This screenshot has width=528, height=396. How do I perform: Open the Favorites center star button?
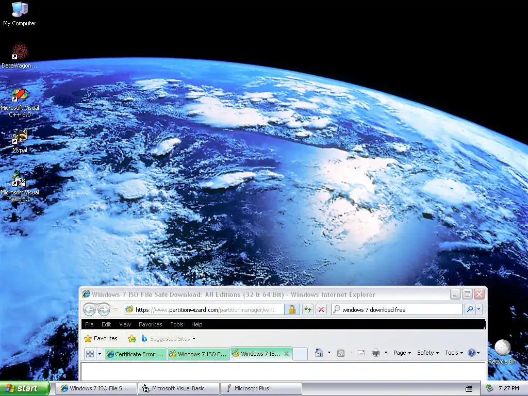point(101,338)
